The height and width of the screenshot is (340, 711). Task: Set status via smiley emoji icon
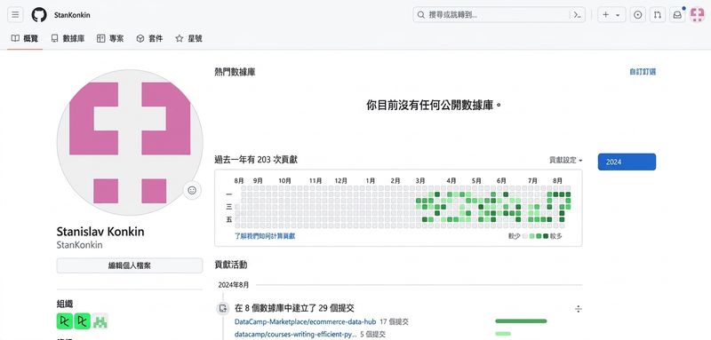pyautogui.click(x=192, y=191)
